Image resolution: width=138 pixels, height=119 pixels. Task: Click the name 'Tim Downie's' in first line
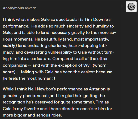pyautogui.click(x=97, y=19)
